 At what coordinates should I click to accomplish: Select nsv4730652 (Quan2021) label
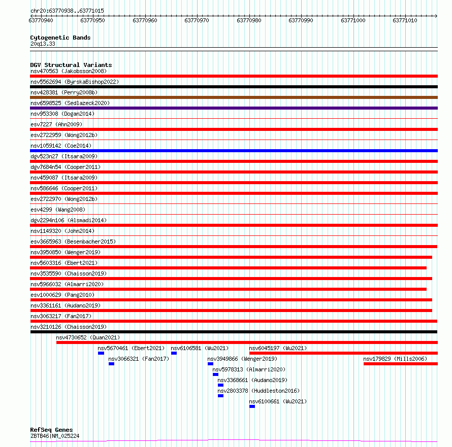(88, 337)
